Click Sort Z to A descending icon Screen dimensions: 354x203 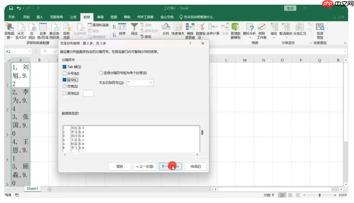click(x=114, y=35)
